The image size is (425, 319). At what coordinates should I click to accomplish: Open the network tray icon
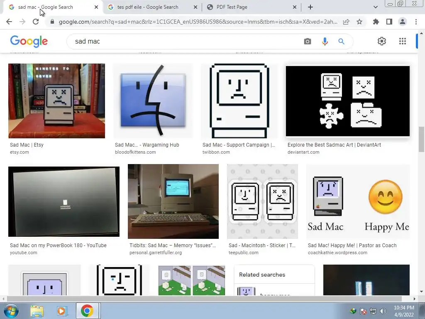tap(373, 311)
